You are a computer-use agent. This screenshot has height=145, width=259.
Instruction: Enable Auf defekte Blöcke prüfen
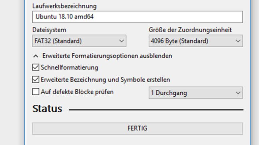pos(36,92)
